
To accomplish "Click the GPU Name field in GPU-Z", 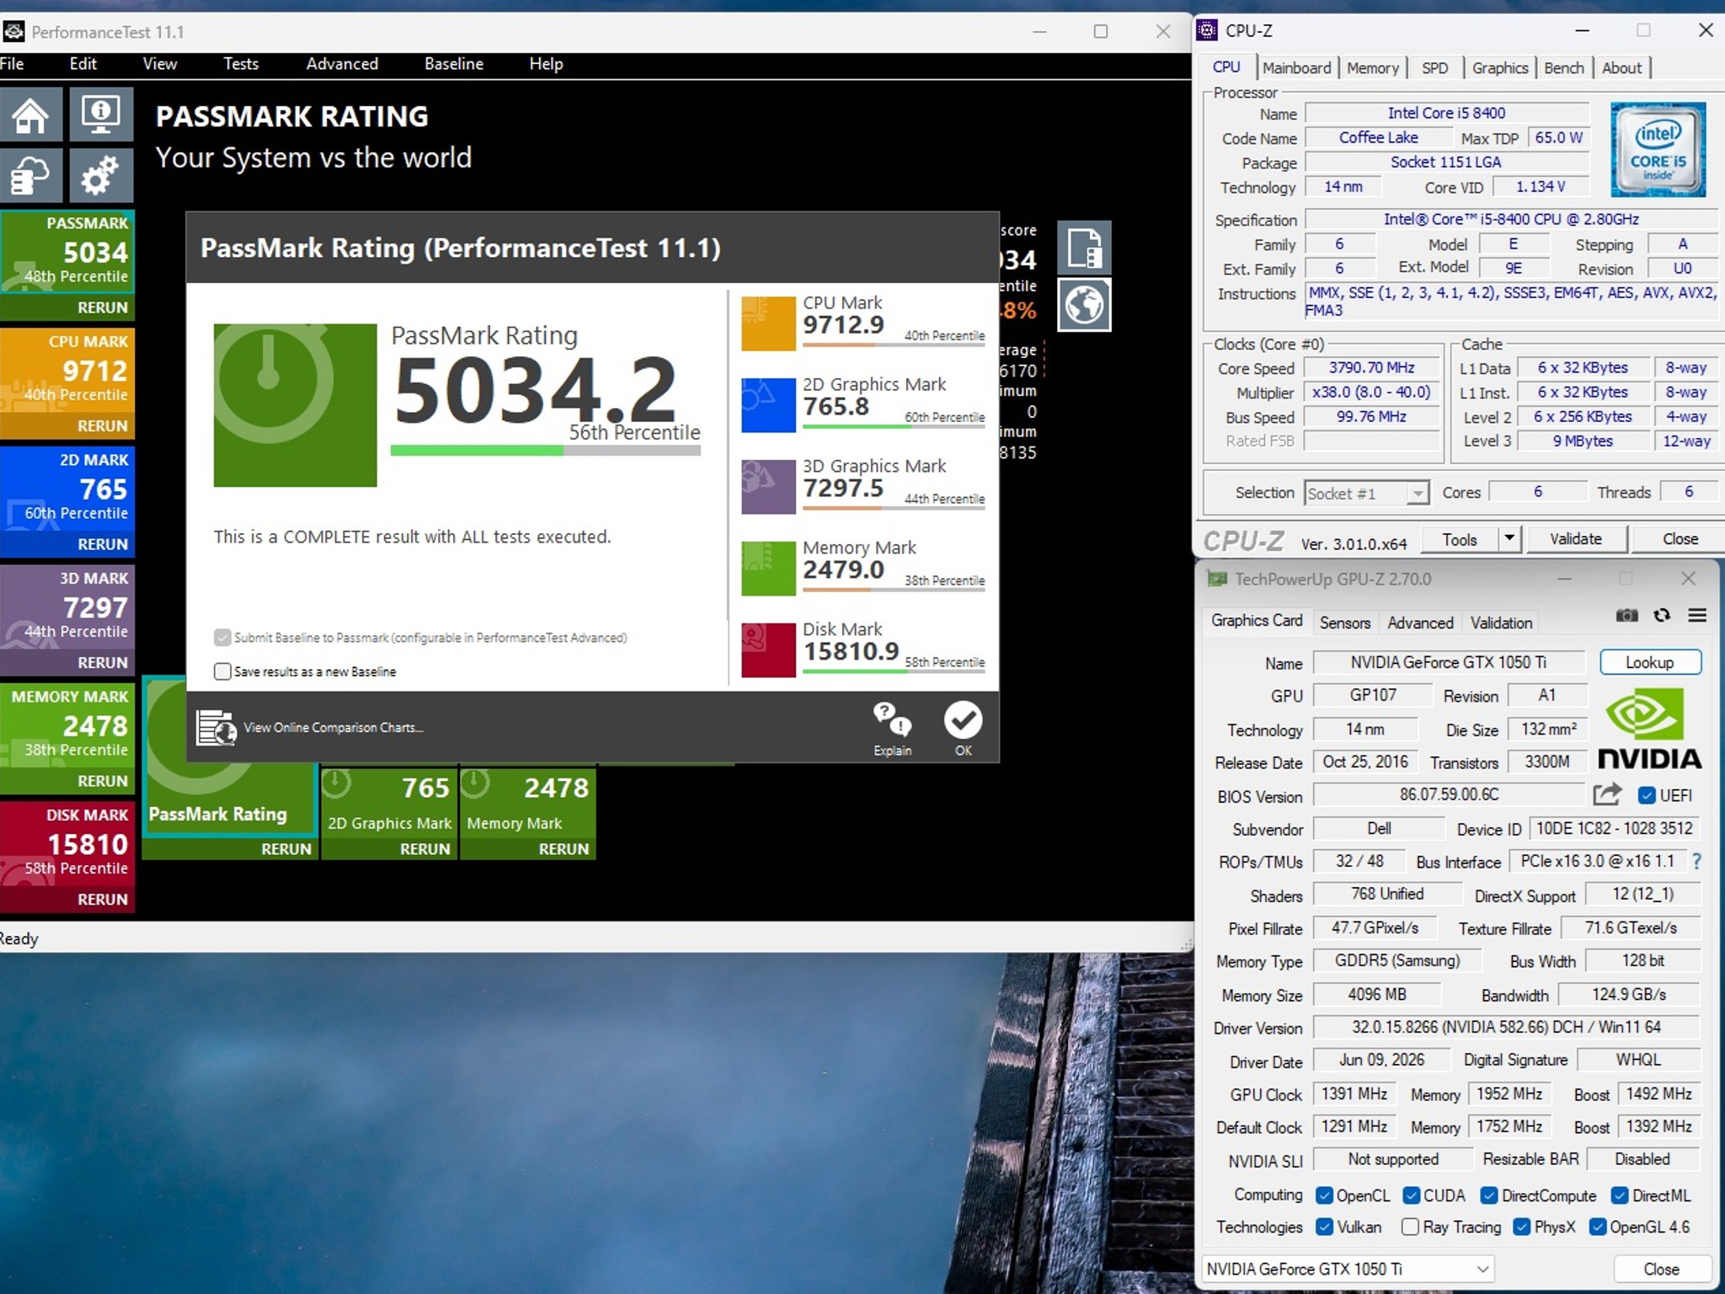I will point(1449,662).
